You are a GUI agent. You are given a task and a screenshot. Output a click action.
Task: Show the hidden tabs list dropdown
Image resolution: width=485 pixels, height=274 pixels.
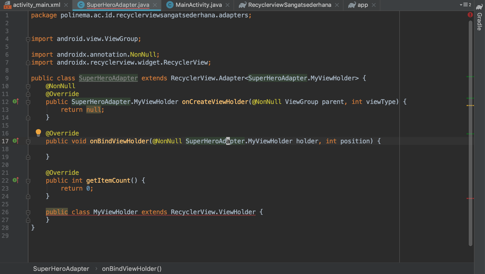(x=466, y=5)
